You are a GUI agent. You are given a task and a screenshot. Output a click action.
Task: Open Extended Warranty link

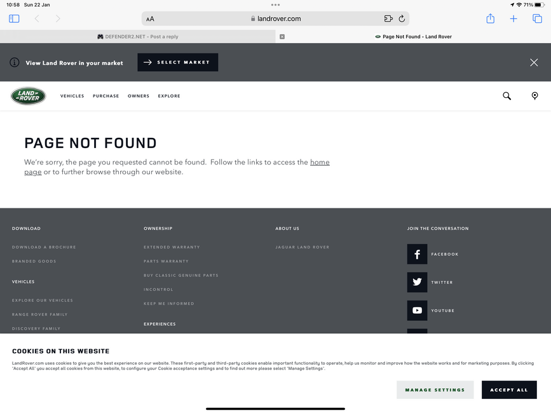point(172,247)
